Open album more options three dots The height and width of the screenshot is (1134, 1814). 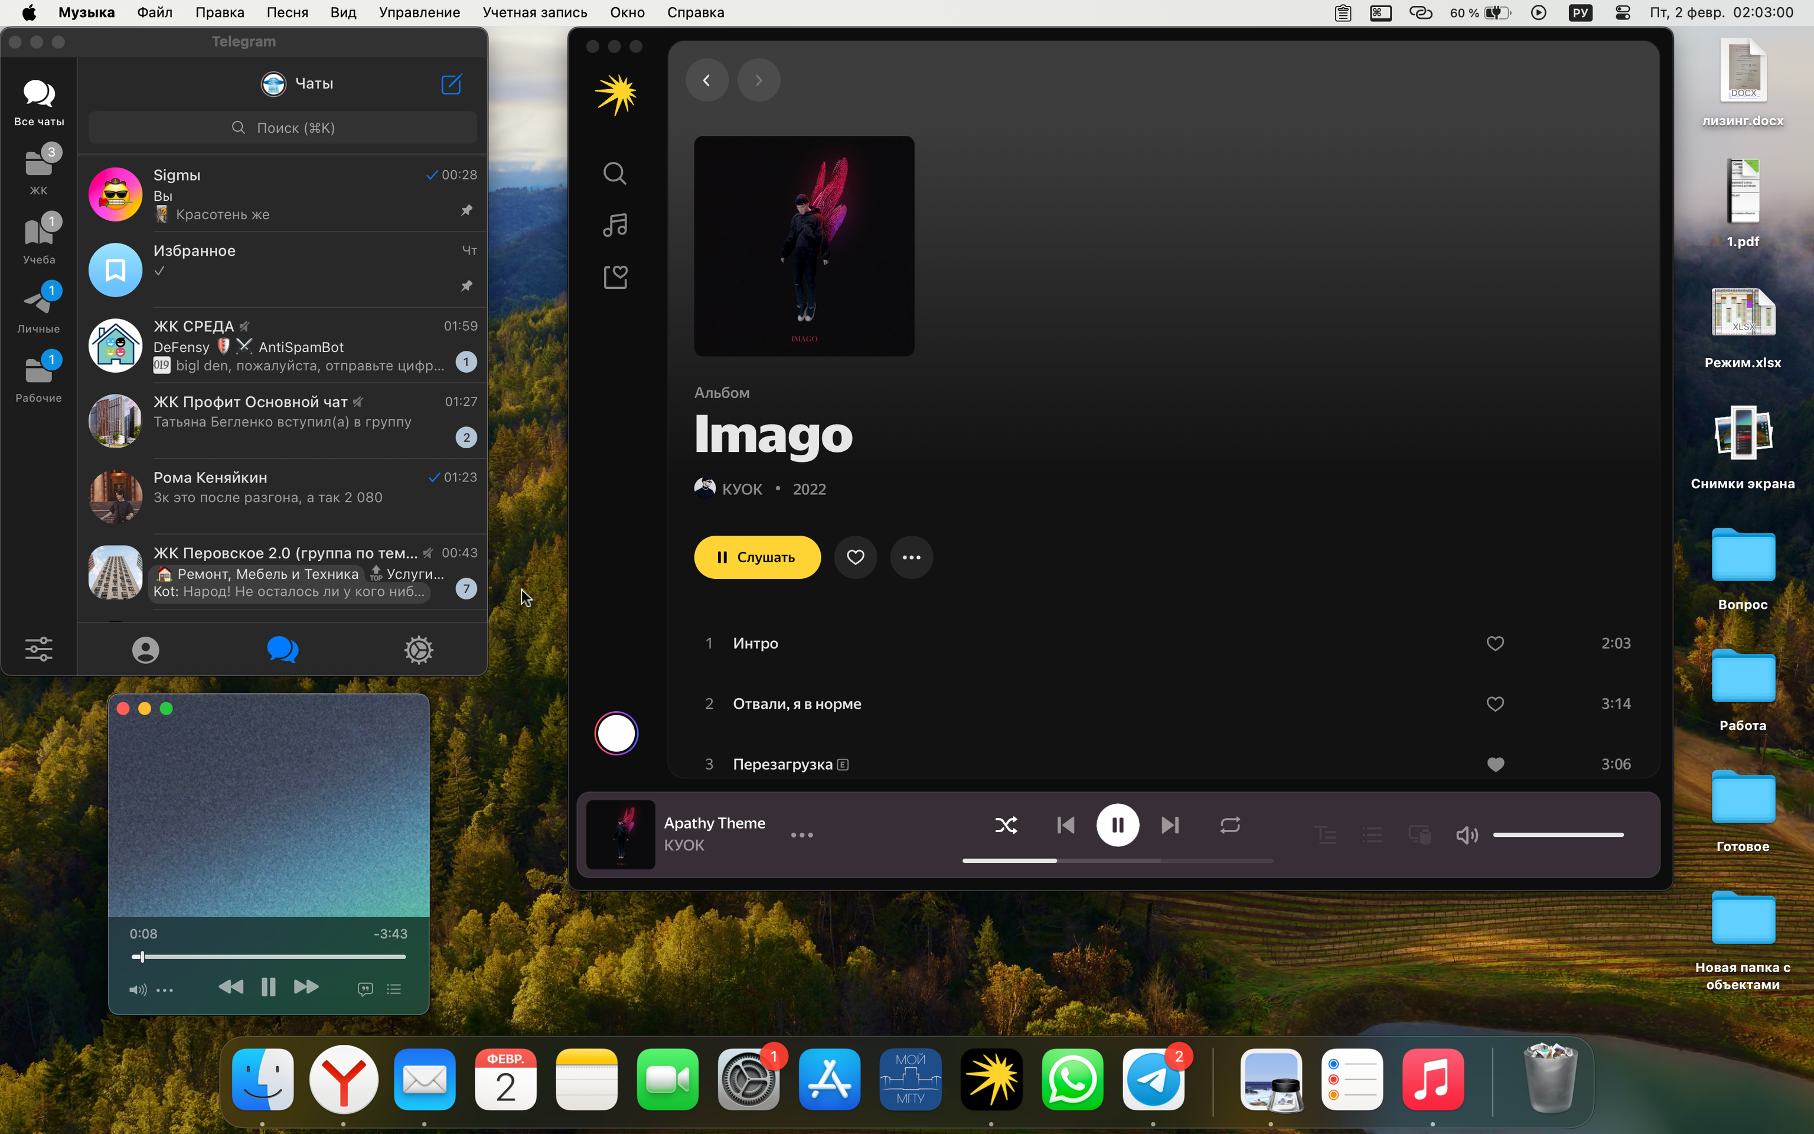pos(911,557)
